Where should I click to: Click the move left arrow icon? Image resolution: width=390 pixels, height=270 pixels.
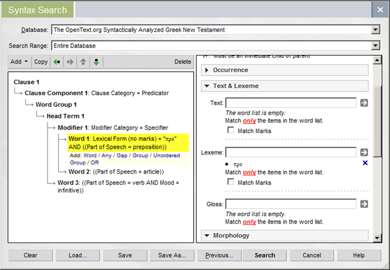point(58,62)
